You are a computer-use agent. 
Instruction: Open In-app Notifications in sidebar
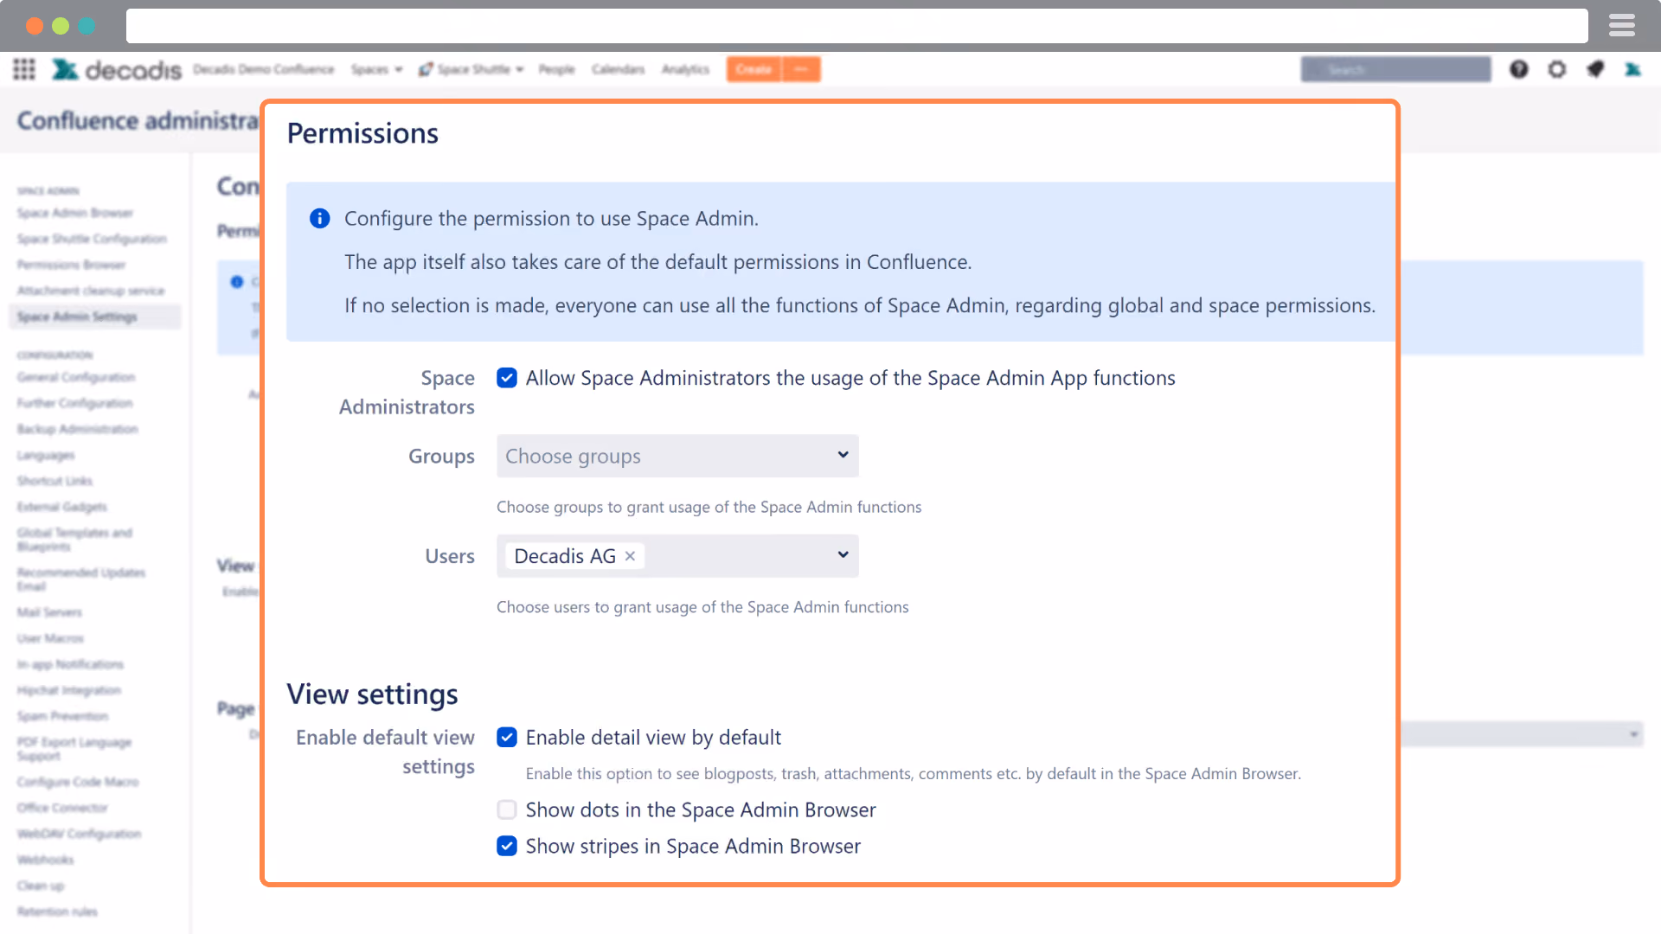(70, 664)
